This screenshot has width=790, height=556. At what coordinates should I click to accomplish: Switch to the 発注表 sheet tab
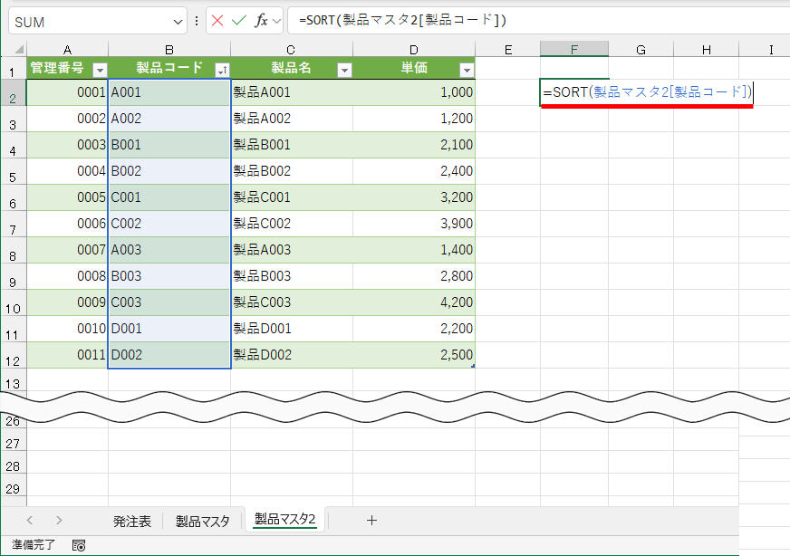pyautogui.click(x=134, y=521)
